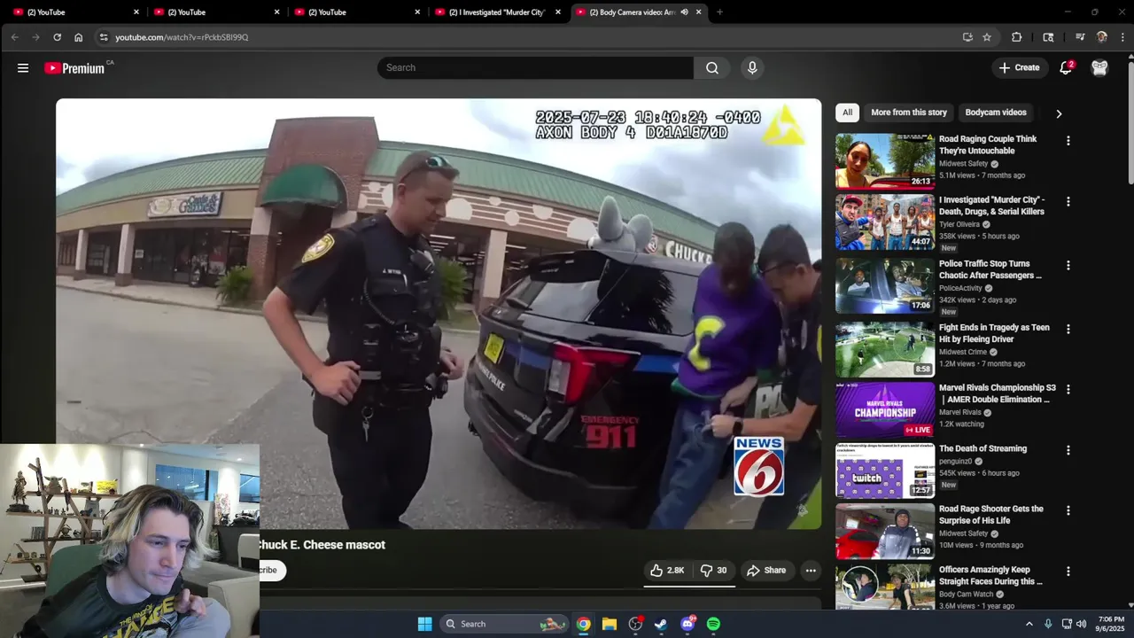Select Bodycam videos filter chip
1134x638 pixels.
tap(996, 113)
